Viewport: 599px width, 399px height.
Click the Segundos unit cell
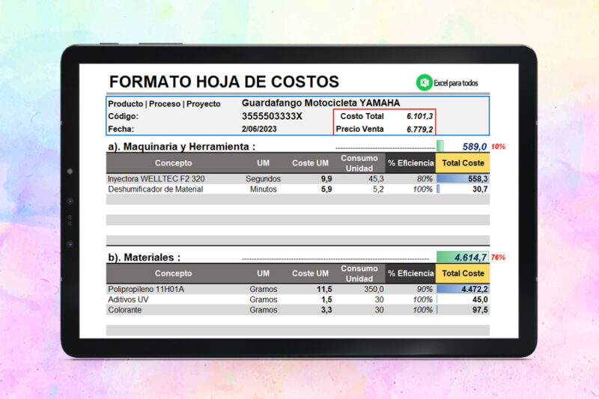[x=263, y=179]
